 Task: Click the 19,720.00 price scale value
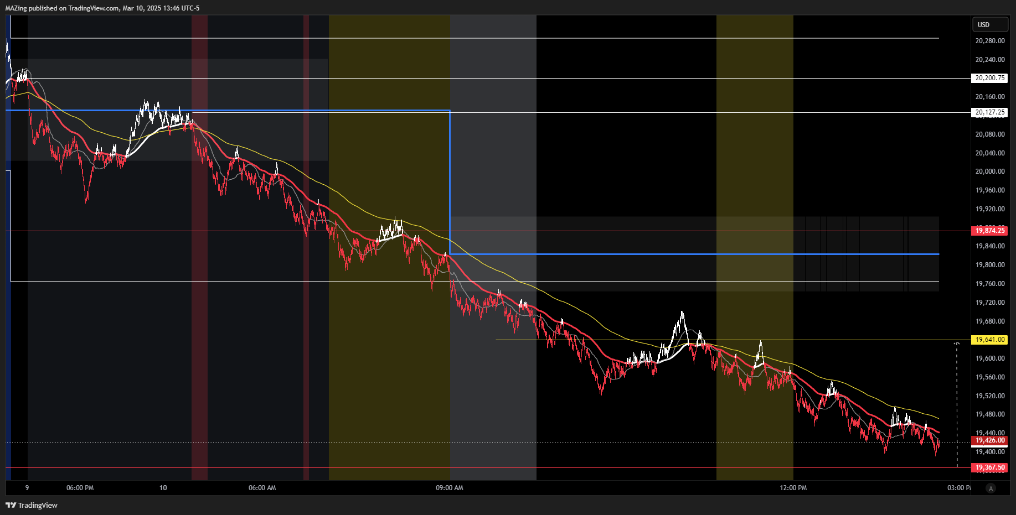(990, 303)
